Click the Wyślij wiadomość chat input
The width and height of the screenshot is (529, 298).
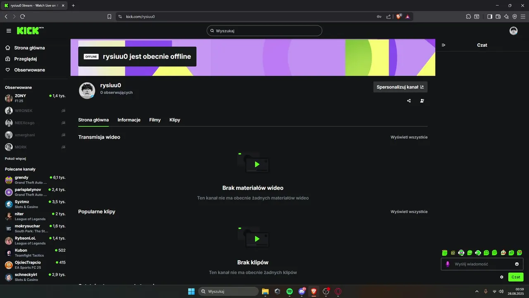tap(482, 264)
